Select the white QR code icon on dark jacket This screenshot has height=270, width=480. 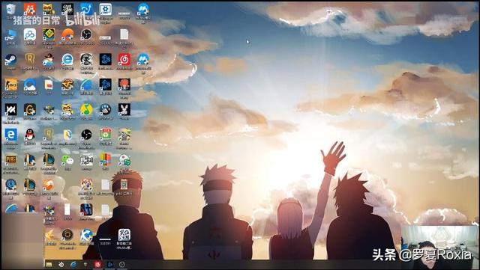pyautogui.click(x=124, y=235)
